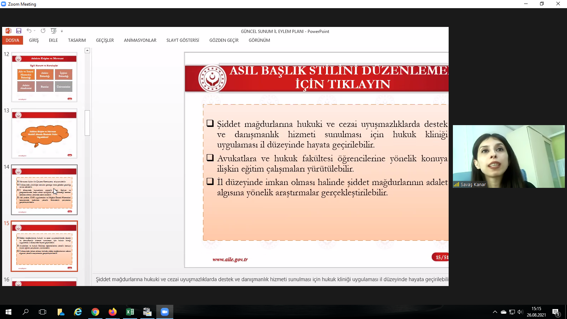This screenshot has width=567, height=319.
Task: Open the GEÇİŞLER ribbon tab
Action: tap(105, 40)
